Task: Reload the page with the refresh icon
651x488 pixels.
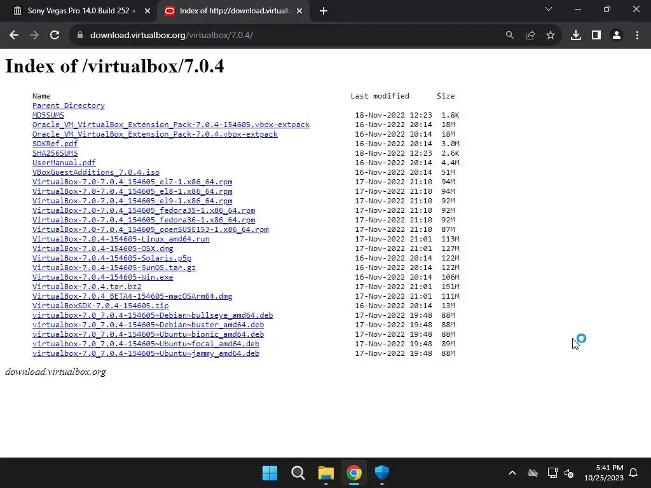Action: [x=55, y=36]
